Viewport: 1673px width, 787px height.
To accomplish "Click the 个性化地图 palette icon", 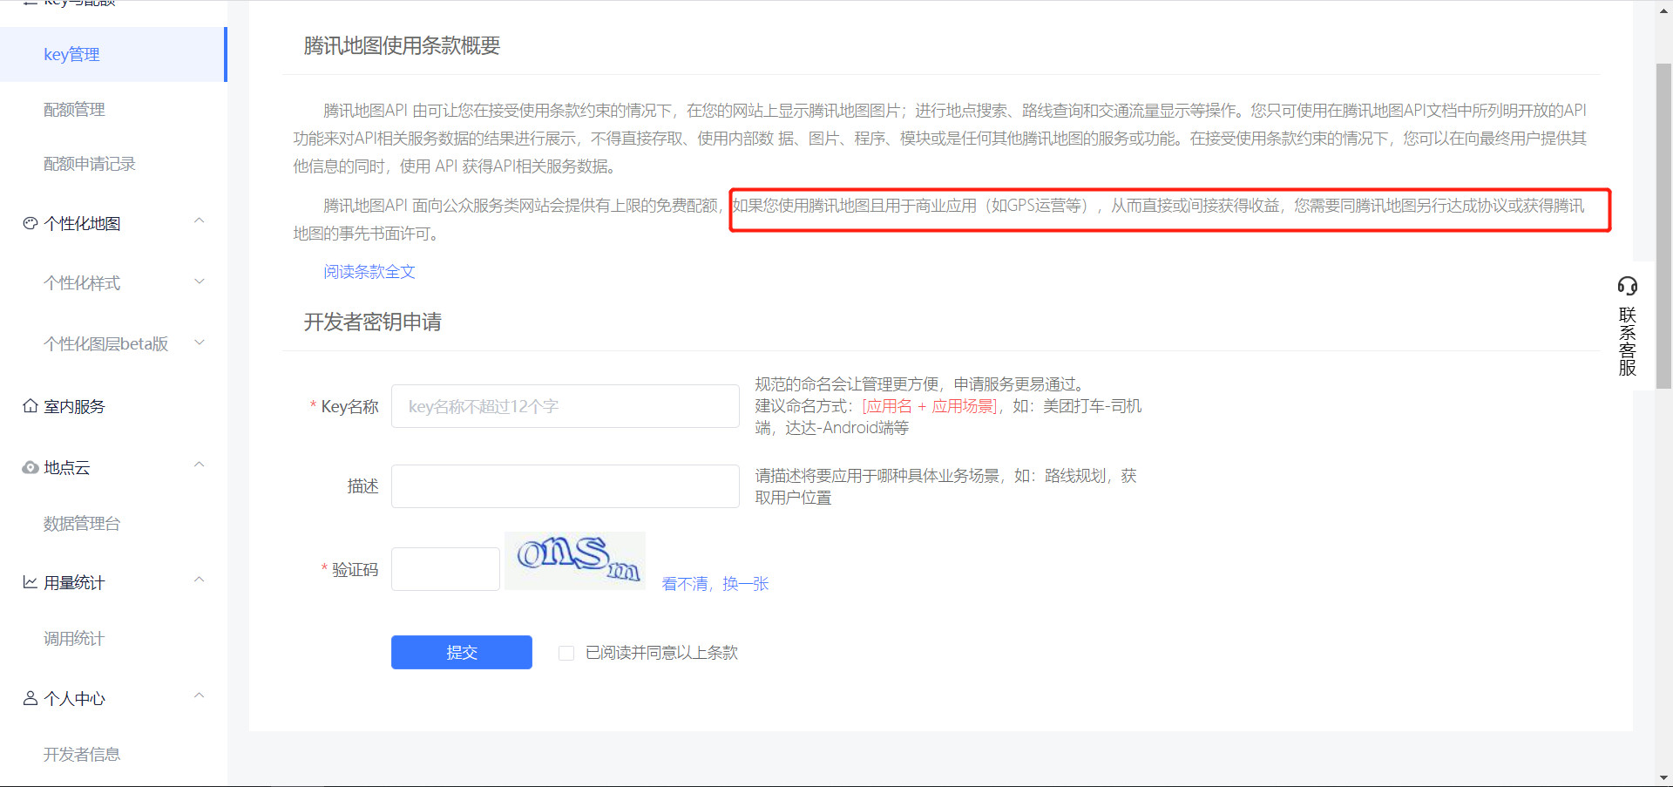I will [x=30, y=223].
